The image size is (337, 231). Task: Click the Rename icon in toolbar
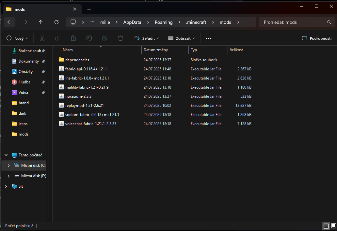(x=89, y=38)
